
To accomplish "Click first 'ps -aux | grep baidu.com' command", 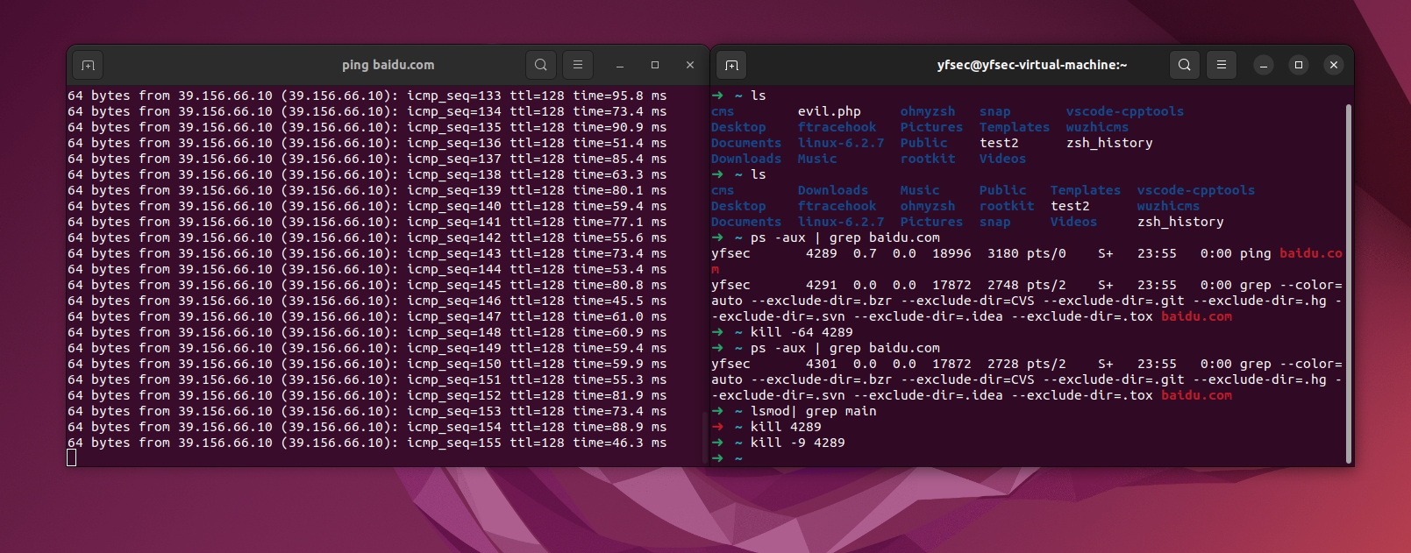I will click(845, 238).
